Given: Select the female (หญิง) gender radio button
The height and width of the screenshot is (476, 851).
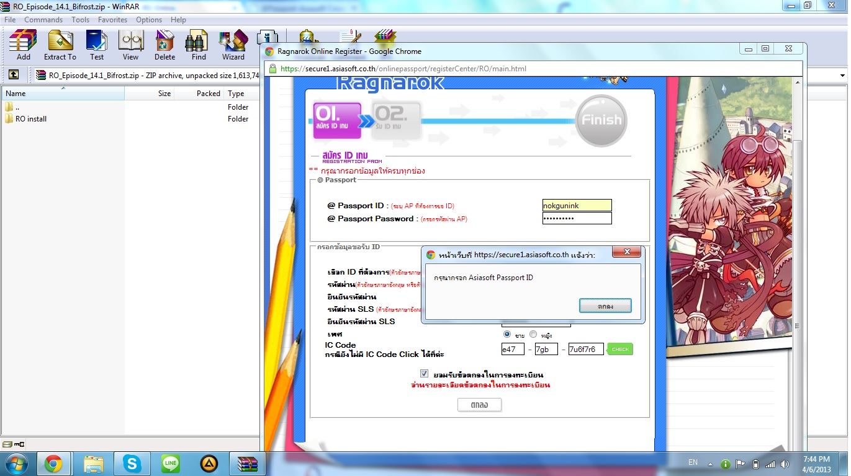Looking at the screenshot, I should pyautogui.click(x=533, y=335).
